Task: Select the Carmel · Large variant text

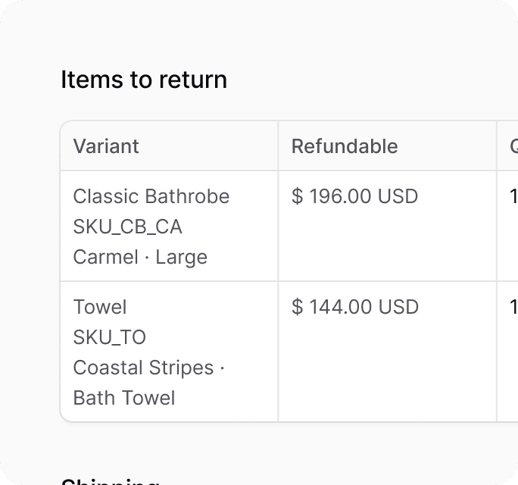Action: coord(140,257)
